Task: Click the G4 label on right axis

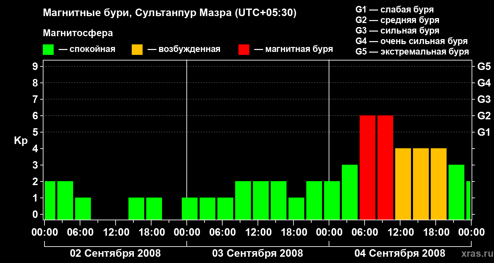Action: pos(484,83)
